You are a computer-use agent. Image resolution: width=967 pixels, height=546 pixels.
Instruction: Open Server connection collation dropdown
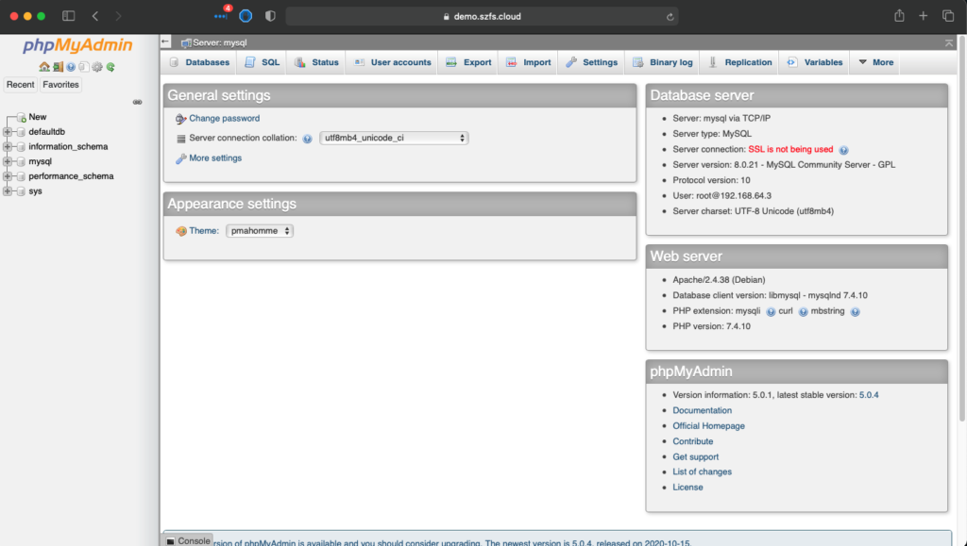[394, 138]
